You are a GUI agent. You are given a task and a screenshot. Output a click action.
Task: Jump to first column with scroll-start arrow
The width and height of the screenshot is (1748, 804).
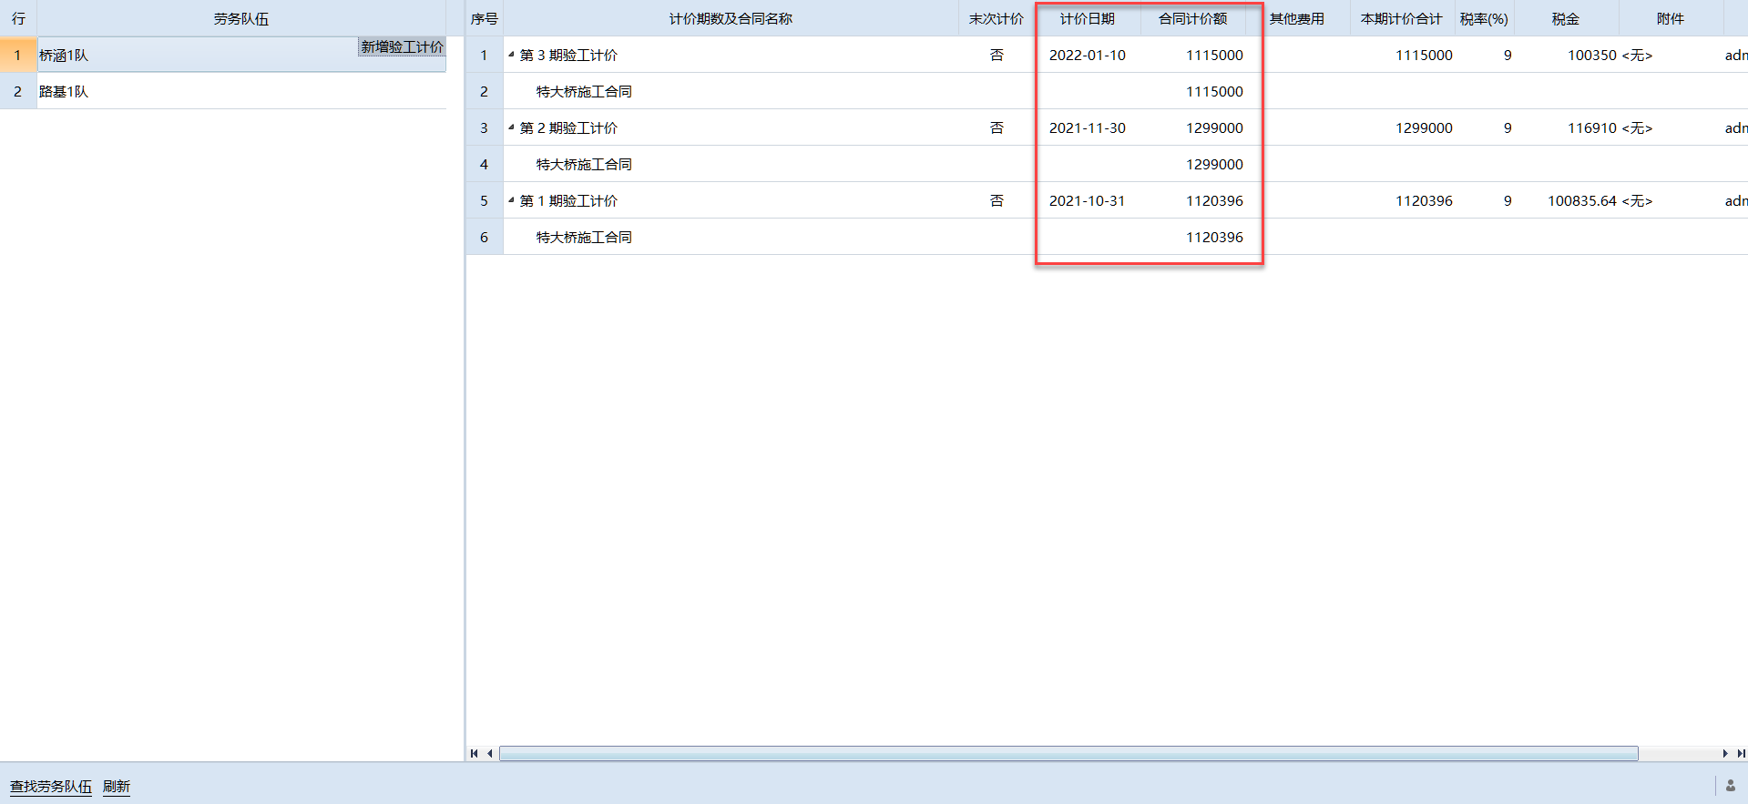click(x=474, y=753)
